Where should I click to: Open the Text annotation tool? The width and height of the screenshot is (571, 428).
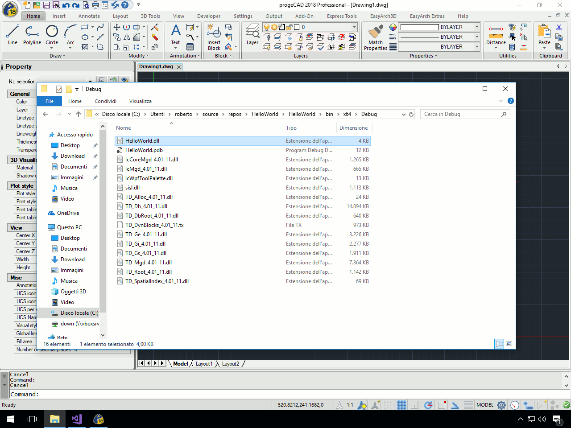pos(176,35)
